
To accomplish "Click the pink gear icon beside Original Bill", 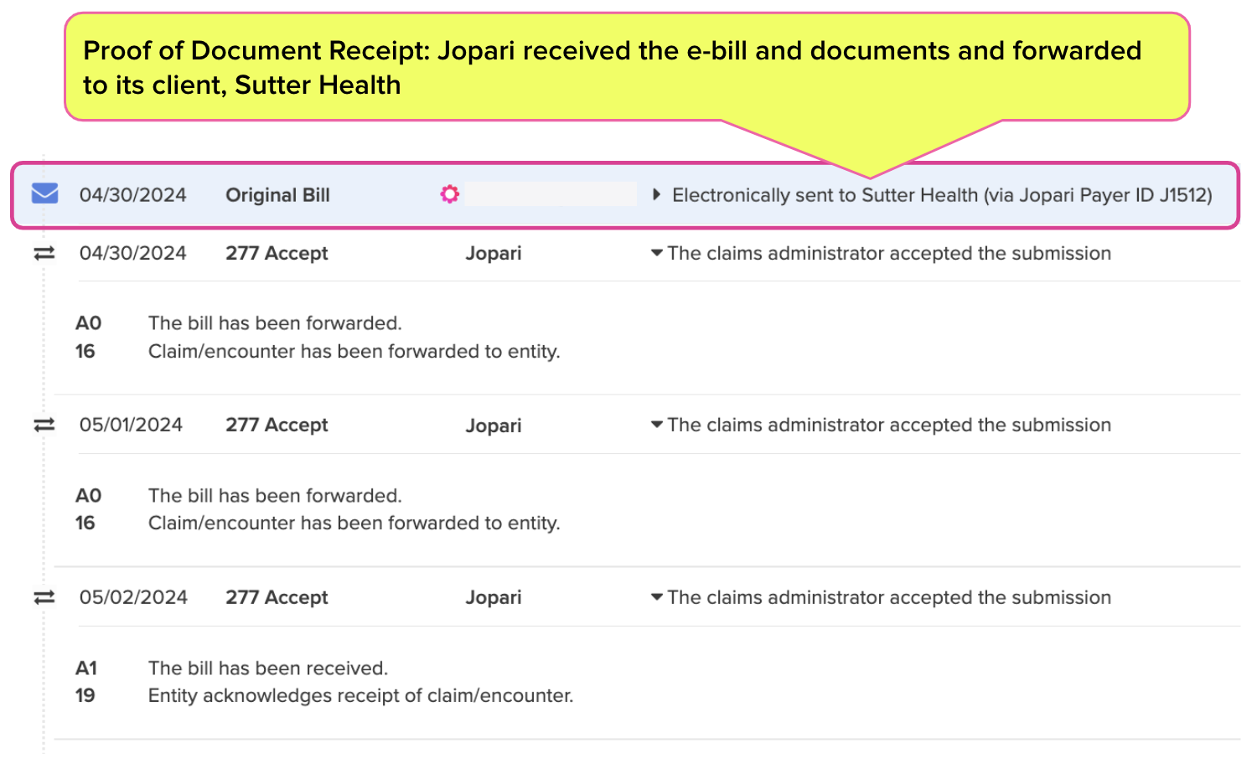I will click(x=450, y=194).
